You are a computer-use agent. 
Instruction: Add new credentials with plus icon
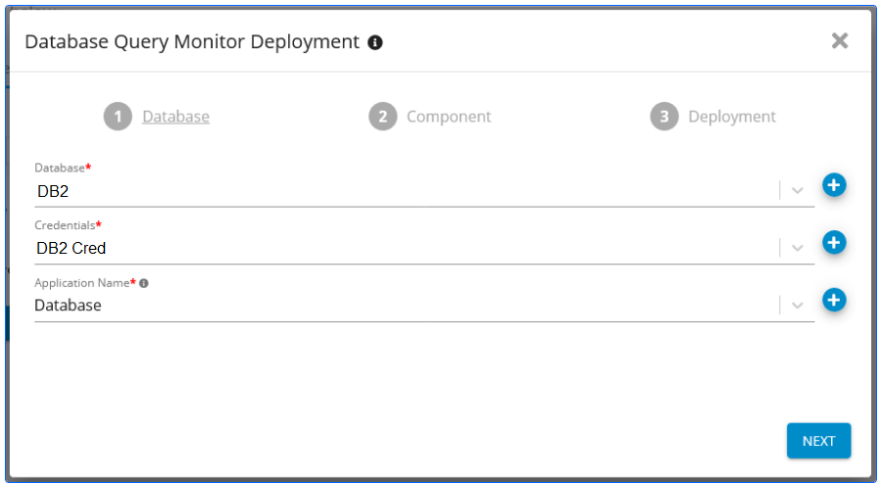click(834, 242)
